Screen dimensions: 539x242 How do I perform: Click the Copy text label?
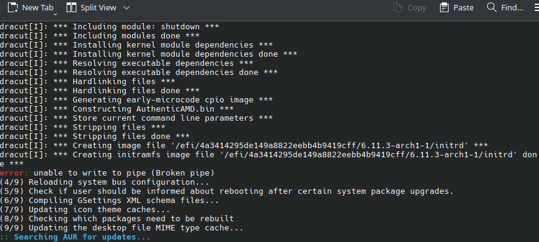tap(417, 7)
